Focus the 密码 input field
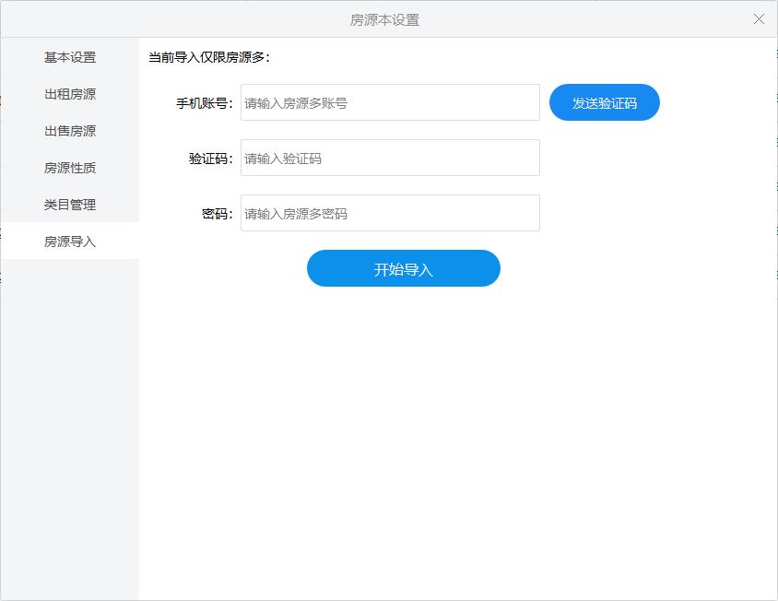 390,213
